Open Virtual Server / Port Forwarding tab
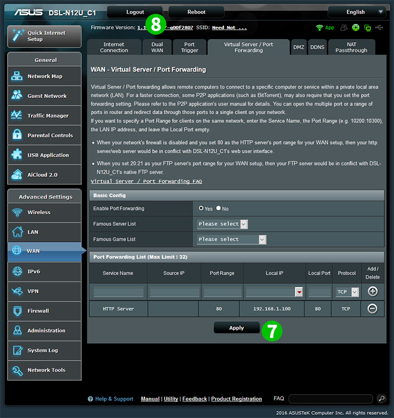Image resolution: width=394 pixels, height=418 pixels. coord(248,47)
